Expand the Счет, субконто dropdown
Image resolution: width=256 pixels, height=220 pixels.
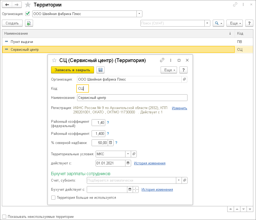click(179, 181)
